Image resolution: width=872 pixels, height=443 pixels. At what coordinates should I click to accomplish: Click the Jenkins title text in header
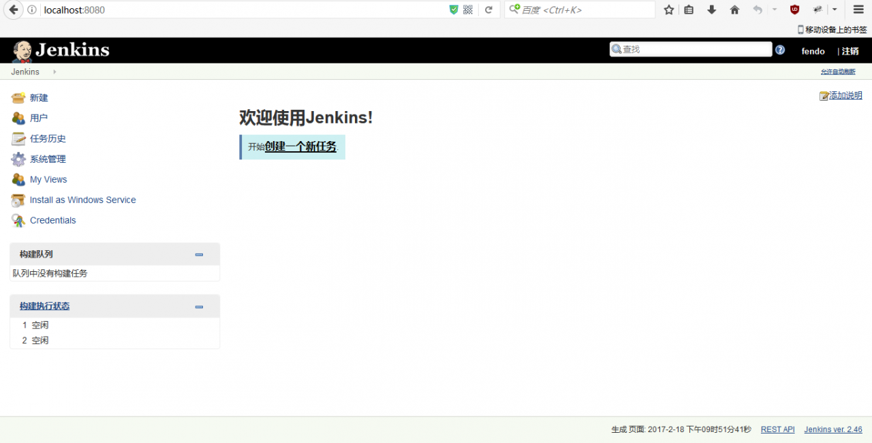(x=72, y=50)
